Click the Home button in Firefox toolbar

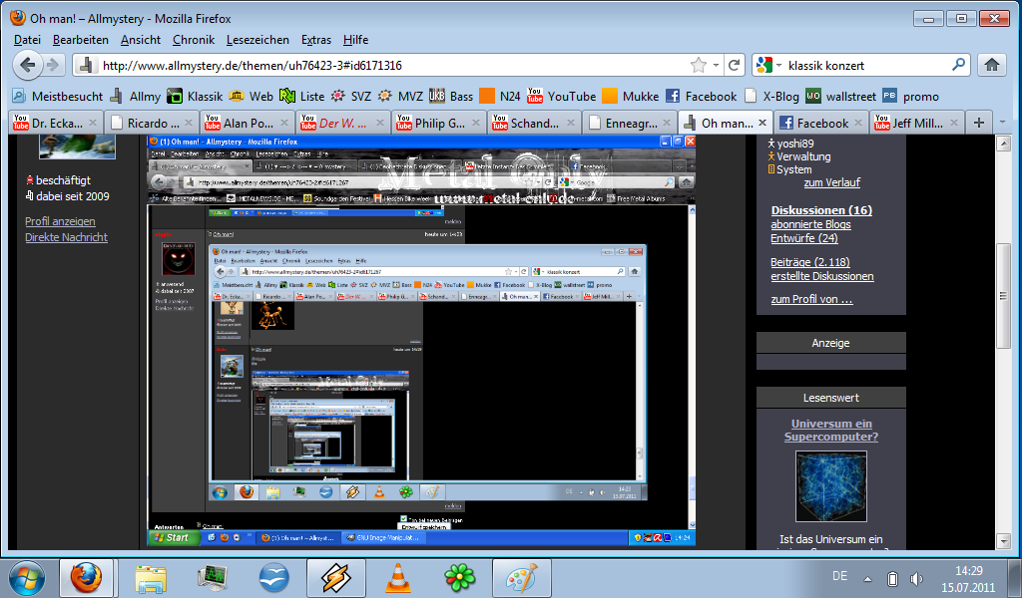pos(992,65)
